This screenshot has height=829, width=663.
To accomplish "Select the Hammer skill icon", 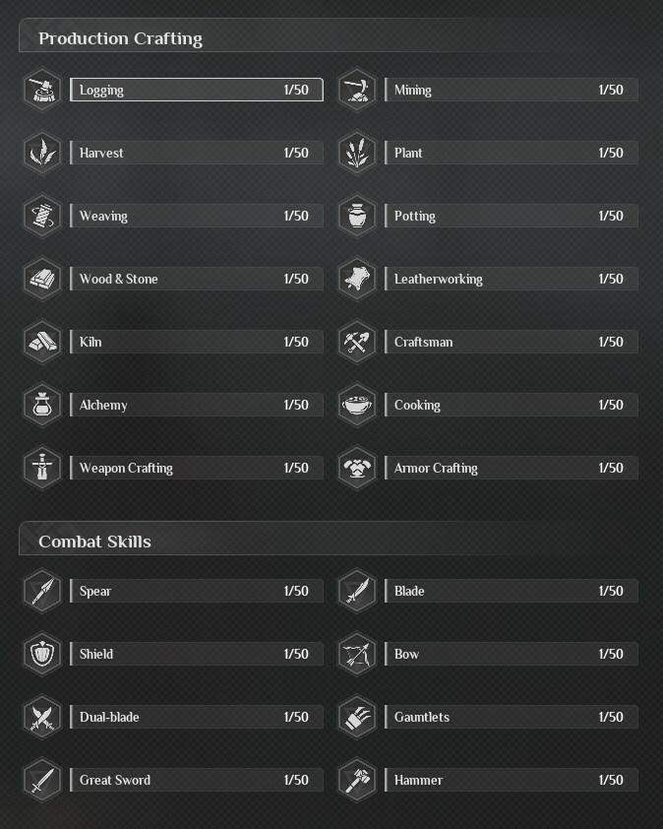I will point(357,780).
